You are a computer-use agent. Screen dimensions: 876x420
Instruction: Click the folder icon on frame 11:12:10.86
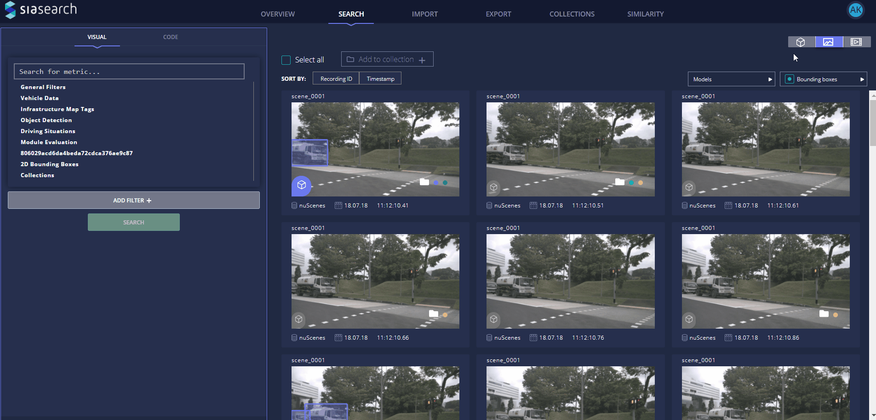[824, 314]
